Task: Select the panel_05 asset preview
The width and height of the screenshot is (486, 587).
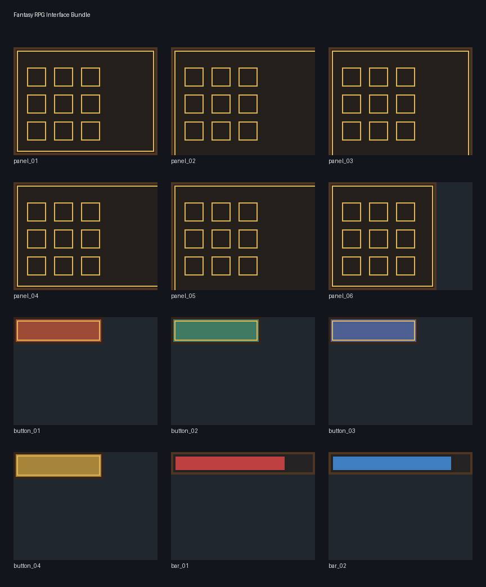Action: [243, 236]
